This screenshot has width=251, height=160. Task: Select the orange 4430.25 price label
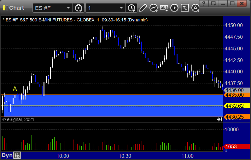pyautogui.click(x=236, y=117)
